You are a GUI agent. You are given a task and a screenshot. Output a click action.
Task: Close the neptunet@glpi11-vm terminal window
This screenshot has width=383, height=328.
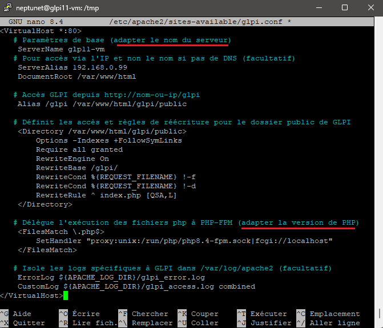(369, 8)
